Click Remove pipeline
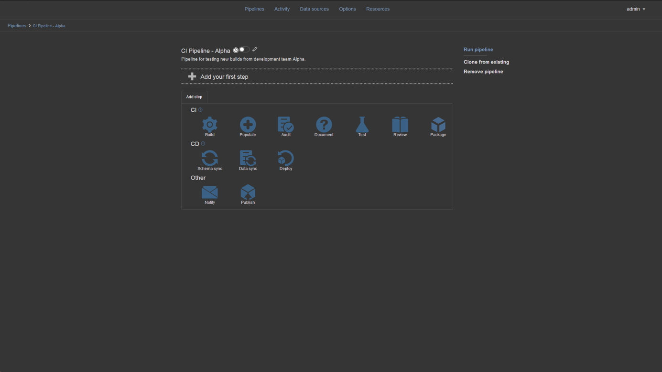Screen dimensions: 662x372 click(x=483, y=72)
